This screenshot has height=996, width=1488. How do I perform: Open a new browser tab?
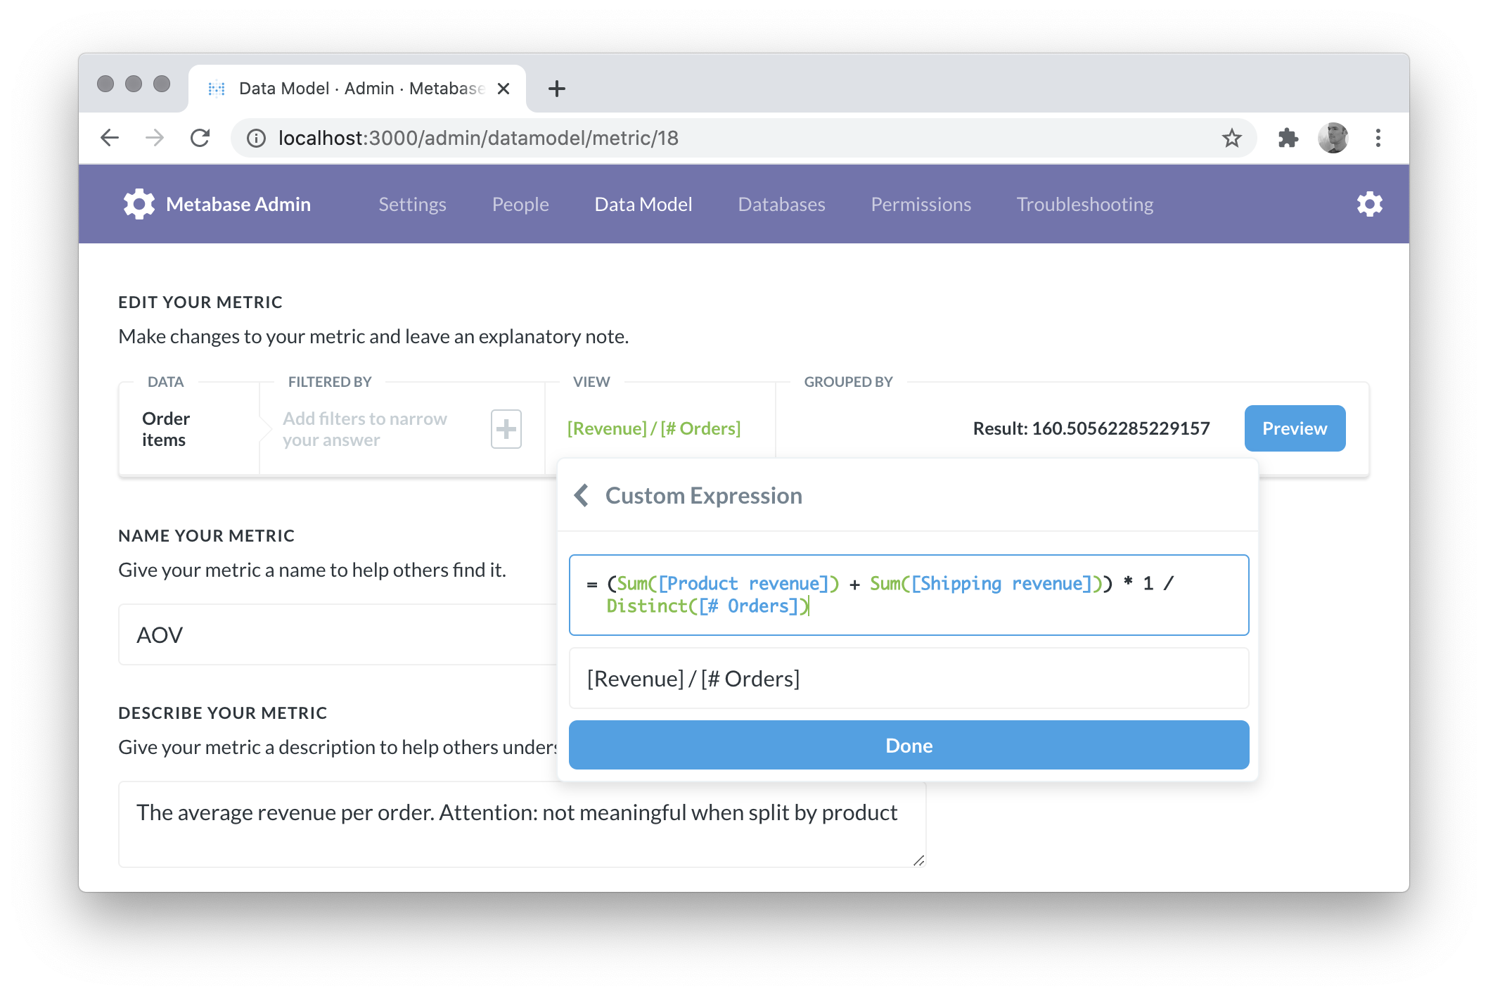click(556, 89)
